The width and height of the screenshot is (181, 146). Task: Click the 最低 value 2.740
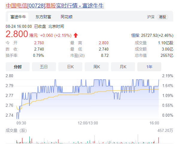pos(104,49)
